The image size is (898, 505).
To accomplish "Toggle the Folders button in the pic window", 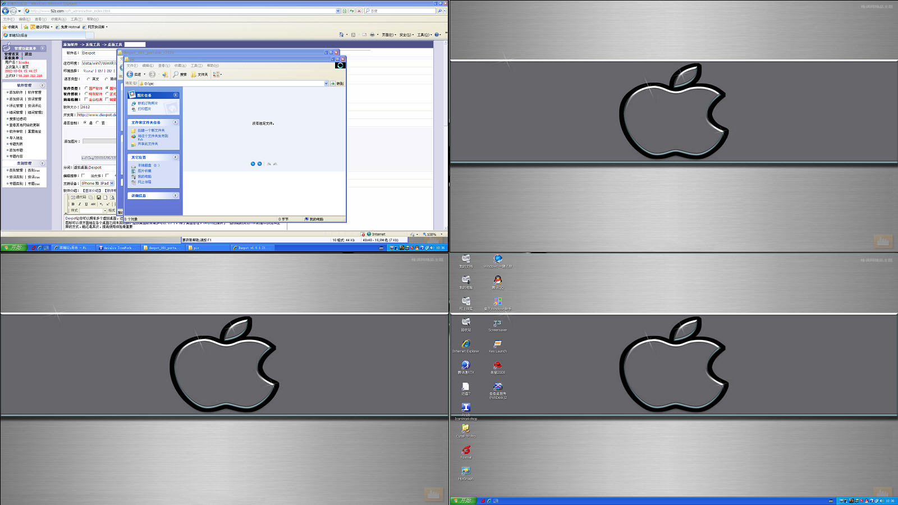I will coord(199,74).
